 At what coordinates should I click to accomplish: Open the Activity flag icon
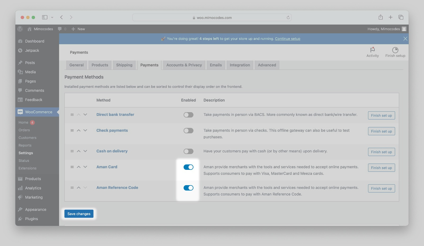(x=372, y=50)
